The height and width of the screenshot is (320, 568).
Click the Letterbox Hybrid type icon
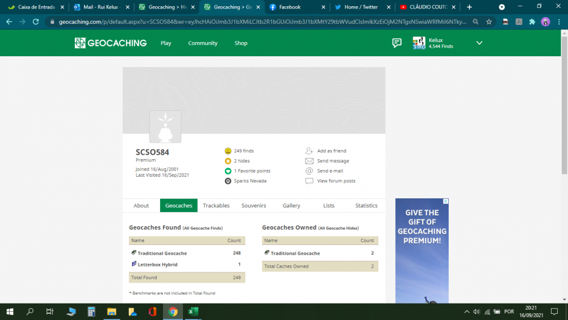pyautogui.click(x=133, y=264)
